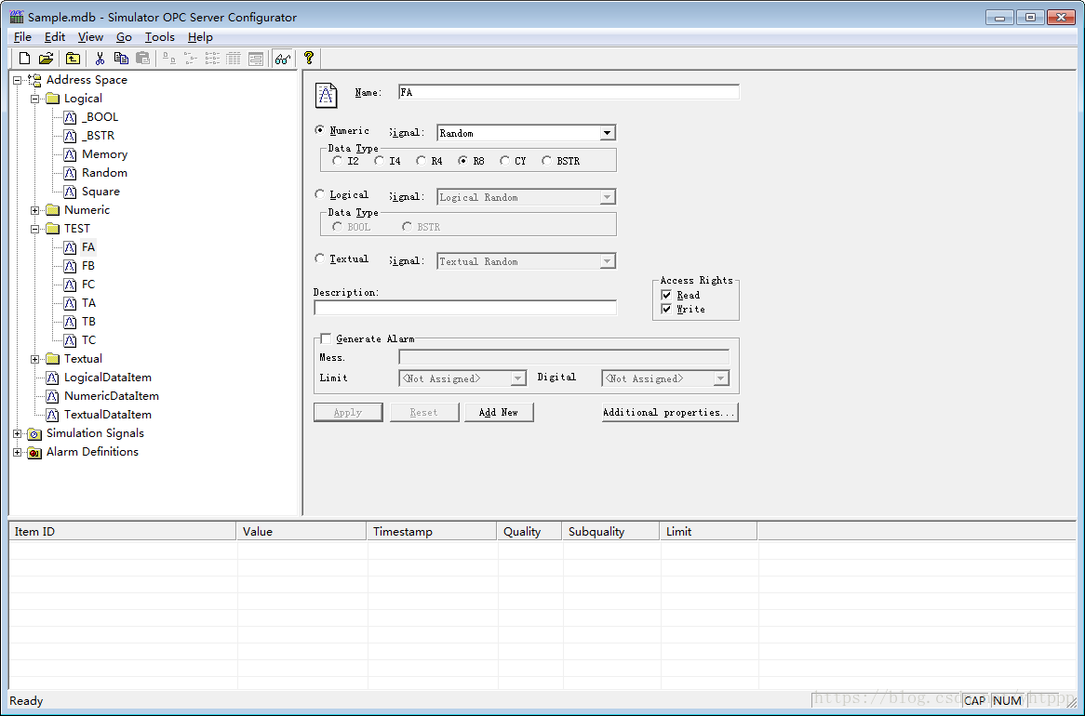Expand the Alarm Definitions node
This screenshot has height=716, width=1085.
tap(18, 453)
